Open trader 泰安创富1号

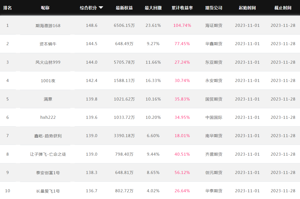pos(48,173)
